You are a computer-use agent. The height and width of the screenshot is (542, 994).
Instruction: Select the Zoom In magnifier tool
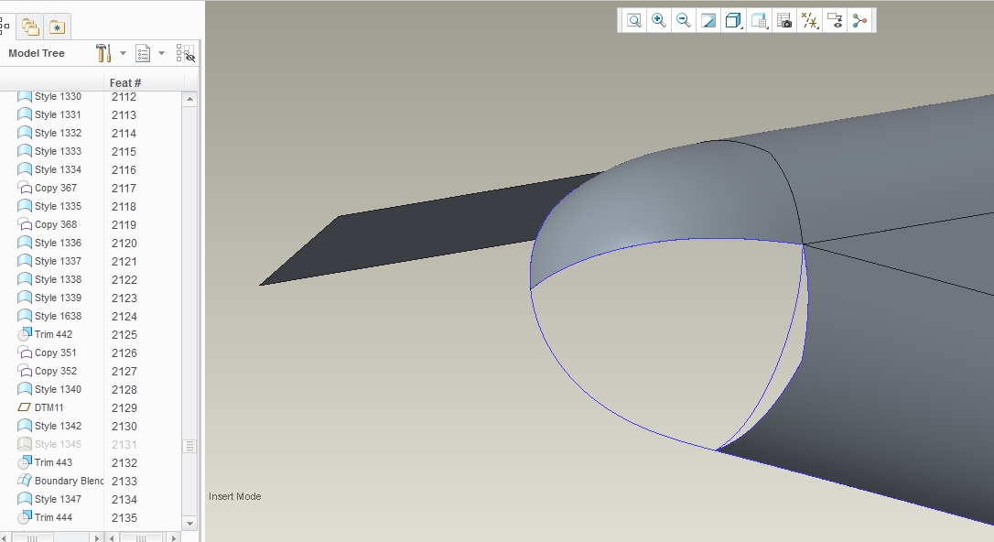coord(659,21)
